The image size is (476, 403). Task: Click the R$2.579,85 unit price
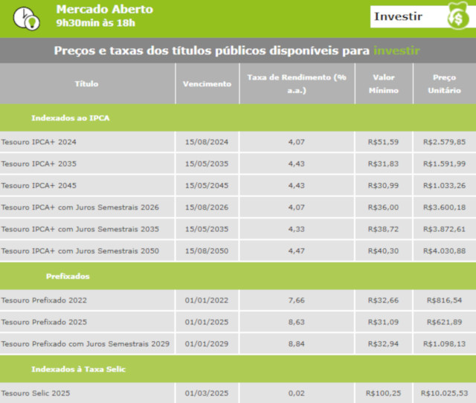[x=444, y=142]
